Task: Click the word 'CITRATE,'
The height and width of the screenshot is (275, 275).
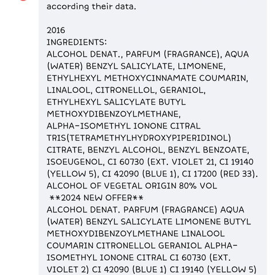Action: [66, 150]
